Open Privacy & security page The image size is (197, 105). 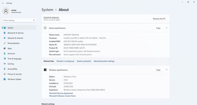point(19,74)
